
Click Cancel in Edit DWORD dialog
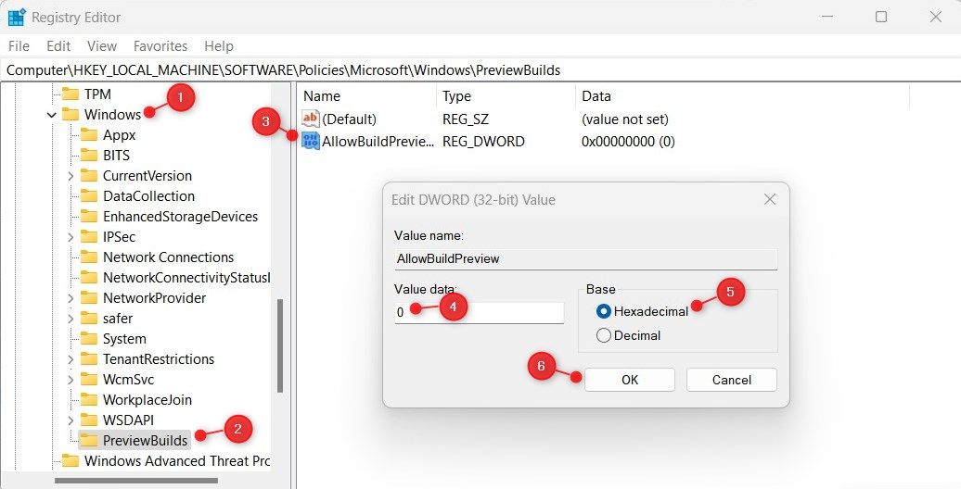pos(731,380)
